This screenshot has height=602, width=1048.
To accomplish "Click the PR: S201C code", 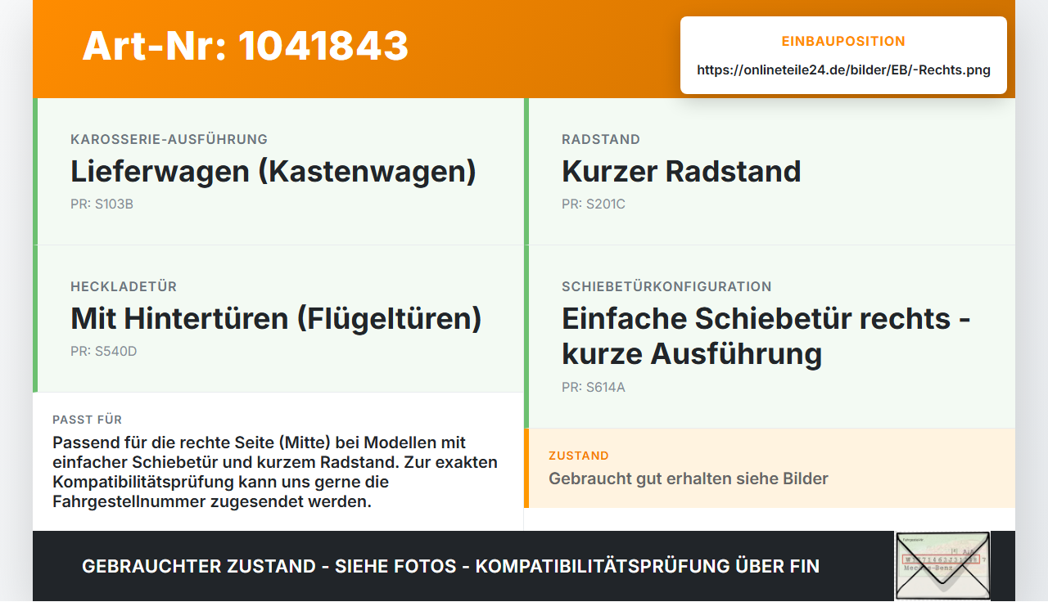I will click(594, 204).
